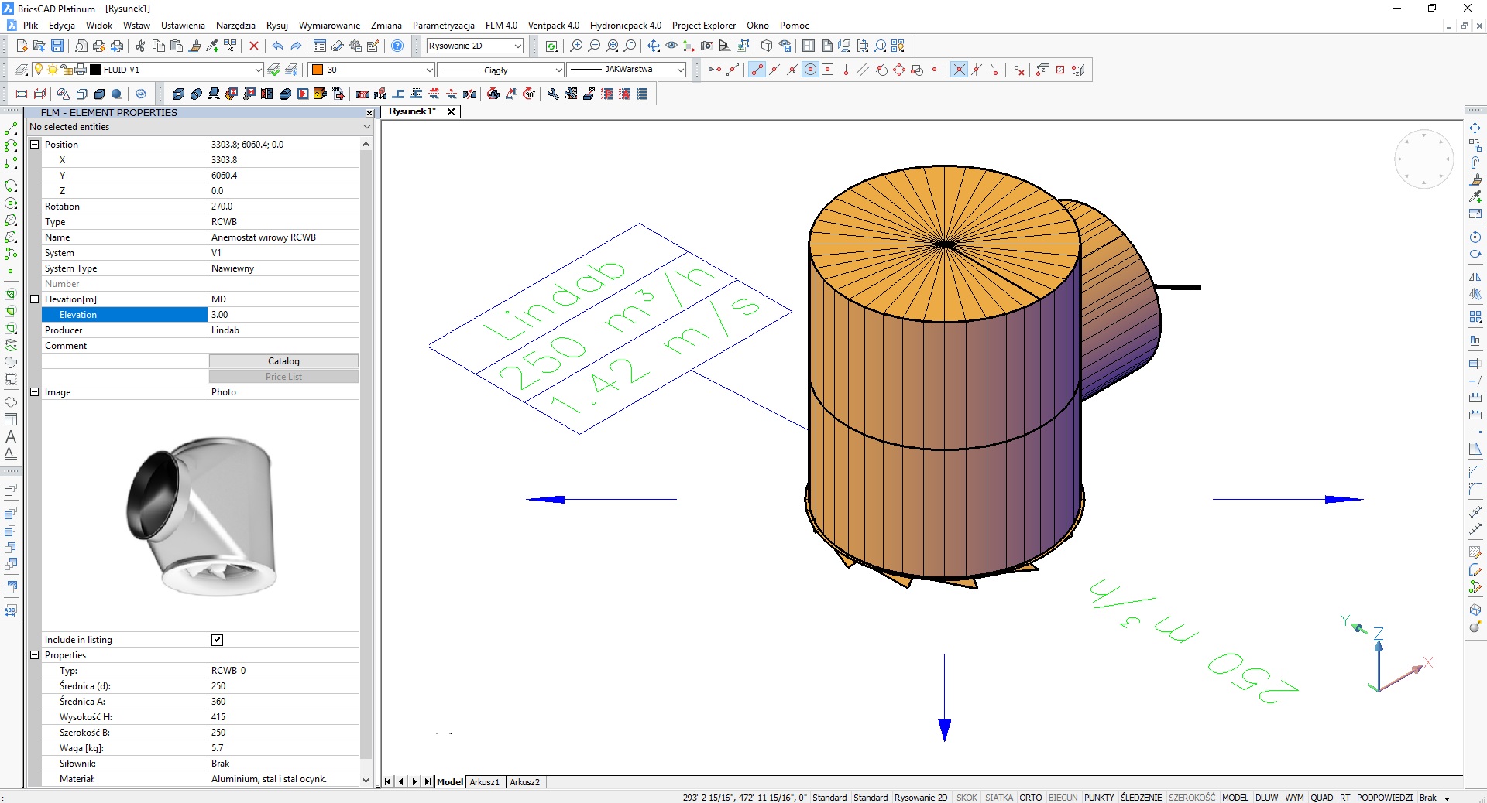Switch to the Arkusz1 layout tab
Screen dimensions: 1487x803
485,782
